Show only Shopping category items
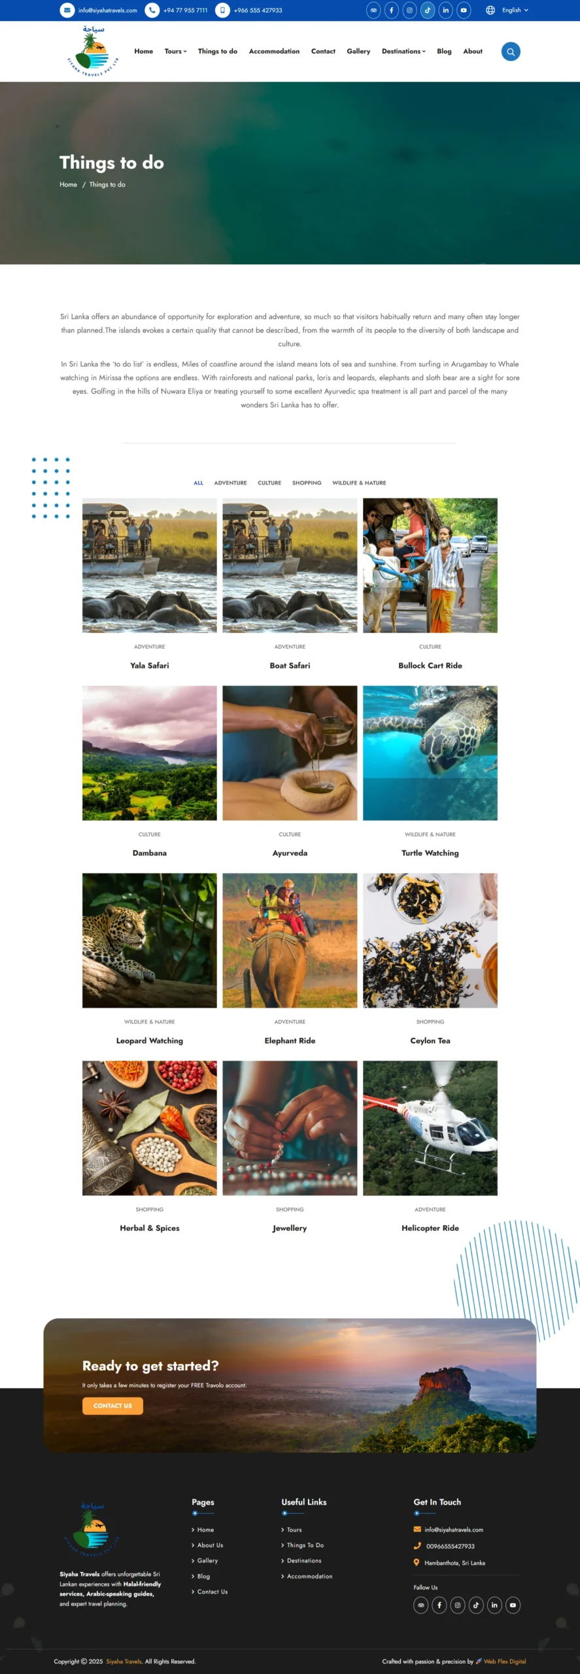The image size is (580, 1674). (x=307, y=483)
